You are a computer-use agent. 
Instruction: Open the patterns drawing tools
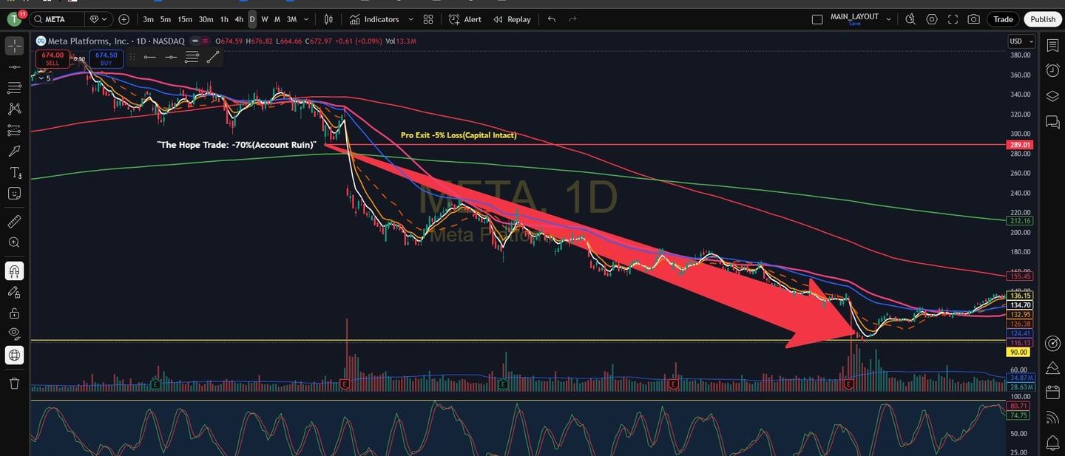click(x=14, y=109)
